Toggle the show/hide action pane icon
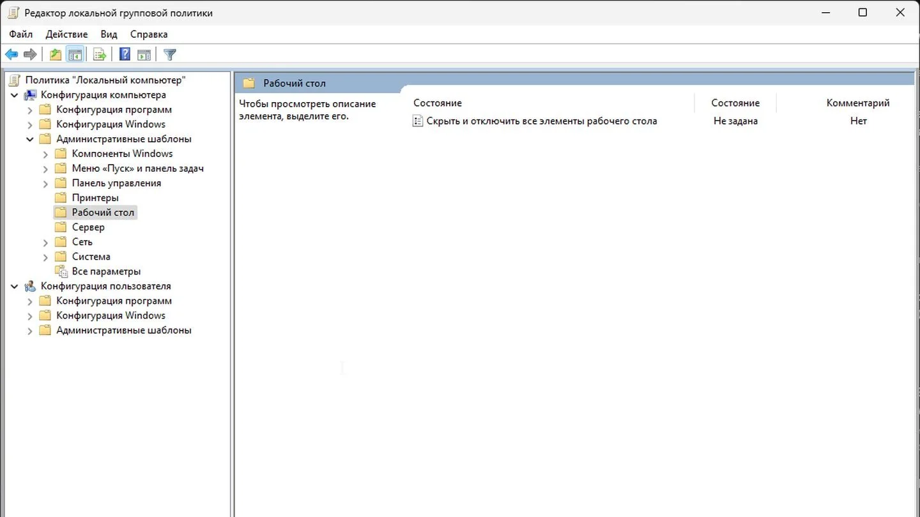920x517 pixels. coord(144,55)
